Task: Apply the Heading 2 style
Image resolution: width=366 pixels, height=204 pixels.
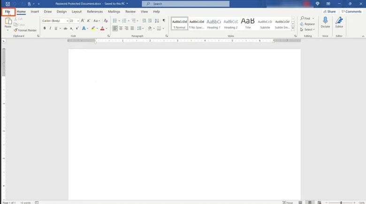Action: click(230, 23)
